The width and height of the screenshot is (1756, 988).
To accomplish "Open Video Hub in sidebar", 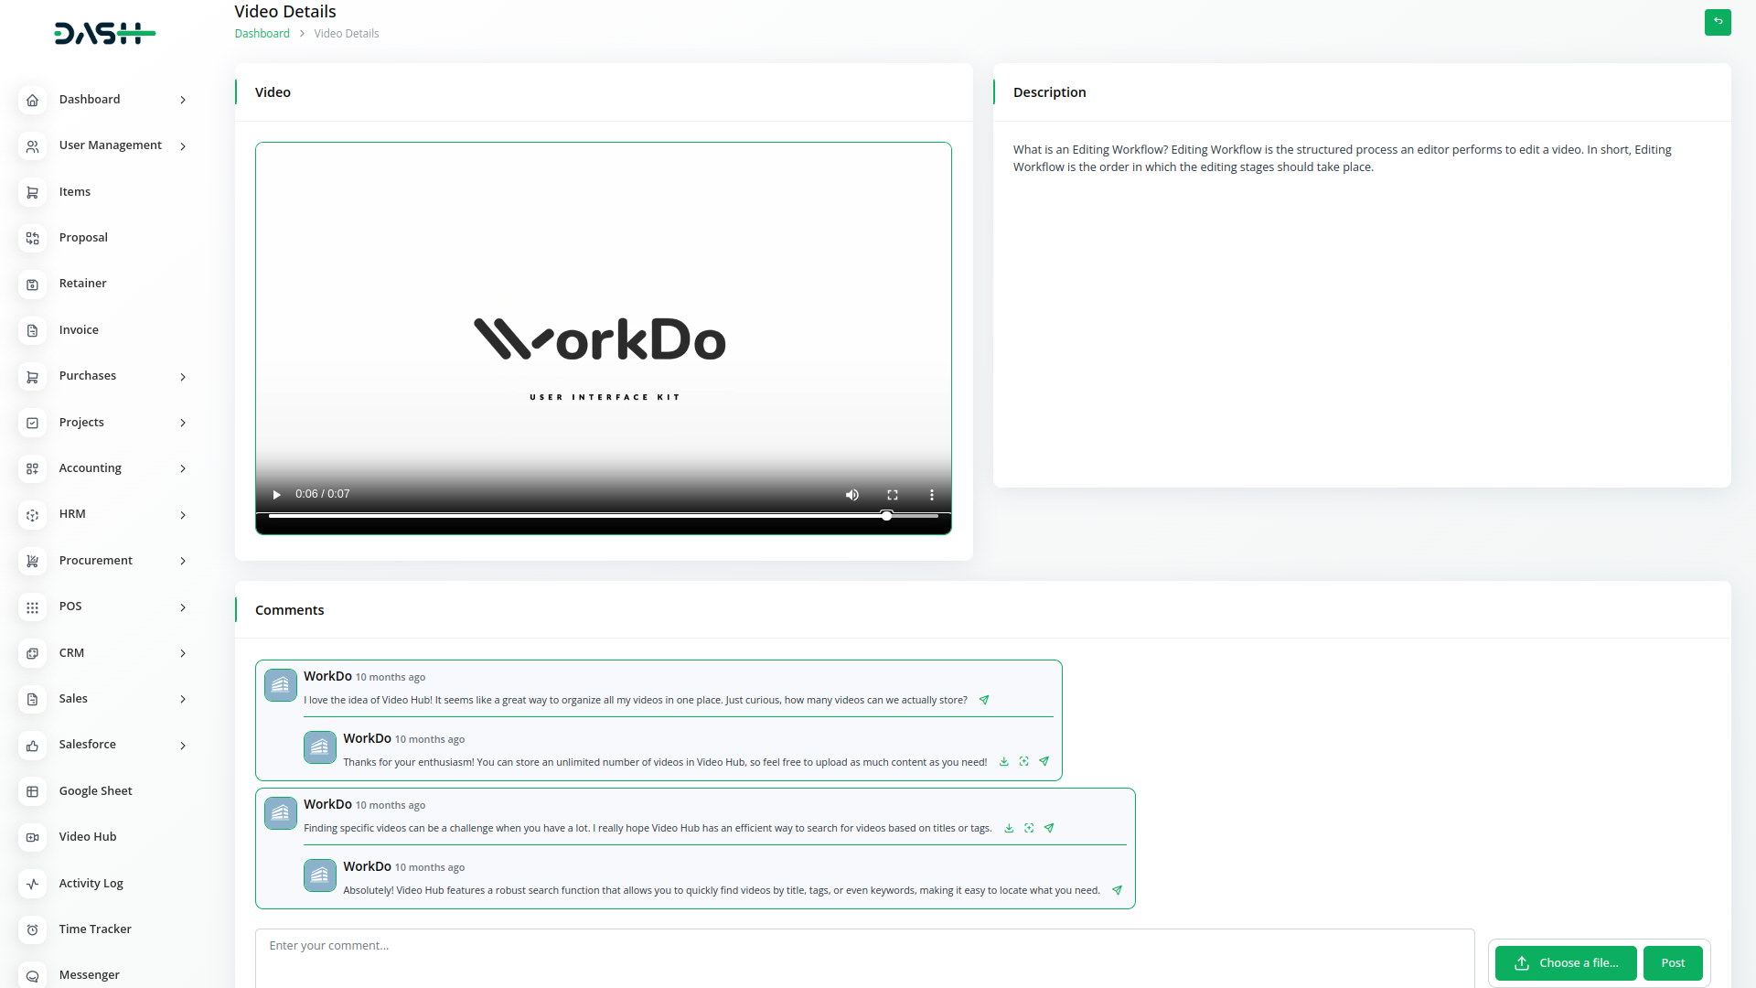I will pos(88,836).
